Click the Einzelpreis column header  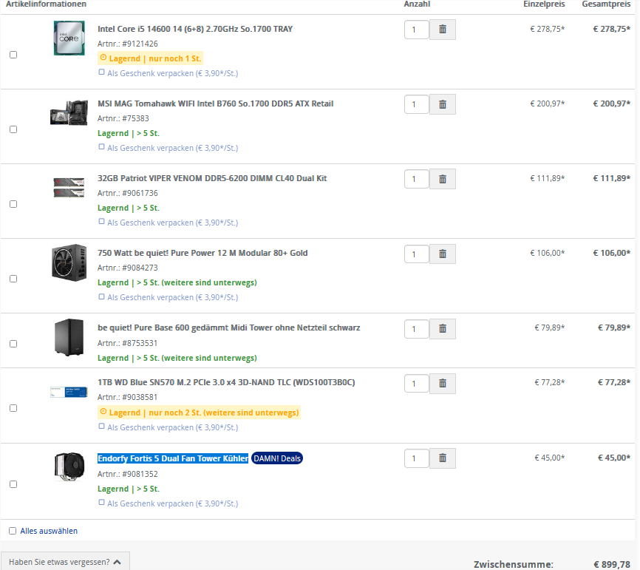point(544,4)
